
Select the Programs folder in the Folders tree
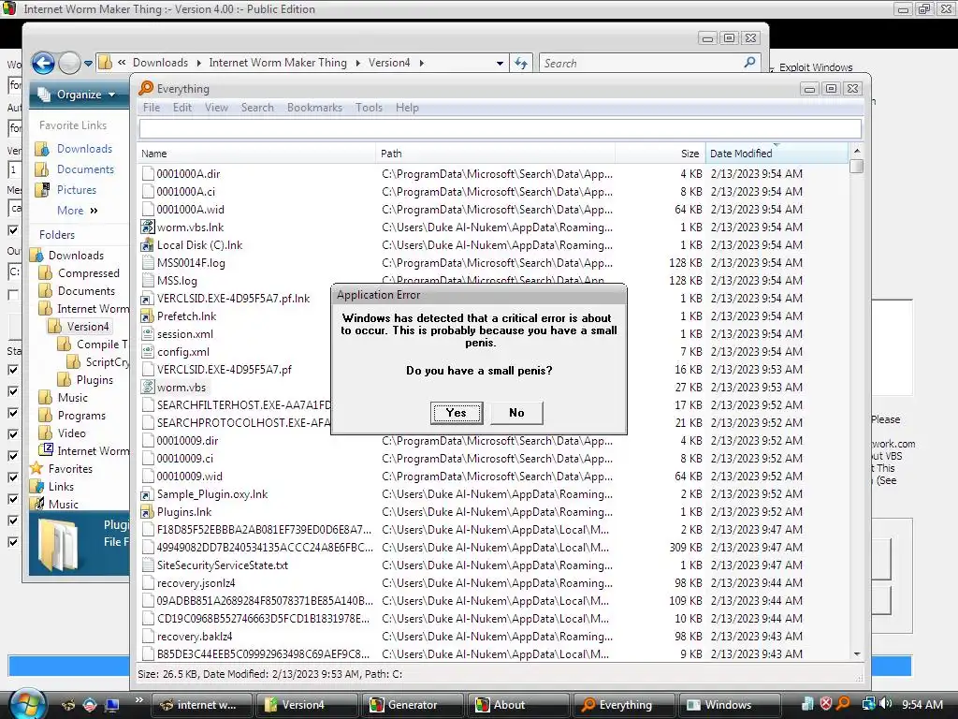click(81, 415)
